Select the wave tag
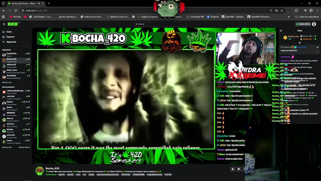This screenshot has height=181, width=321. coord(78,174)
